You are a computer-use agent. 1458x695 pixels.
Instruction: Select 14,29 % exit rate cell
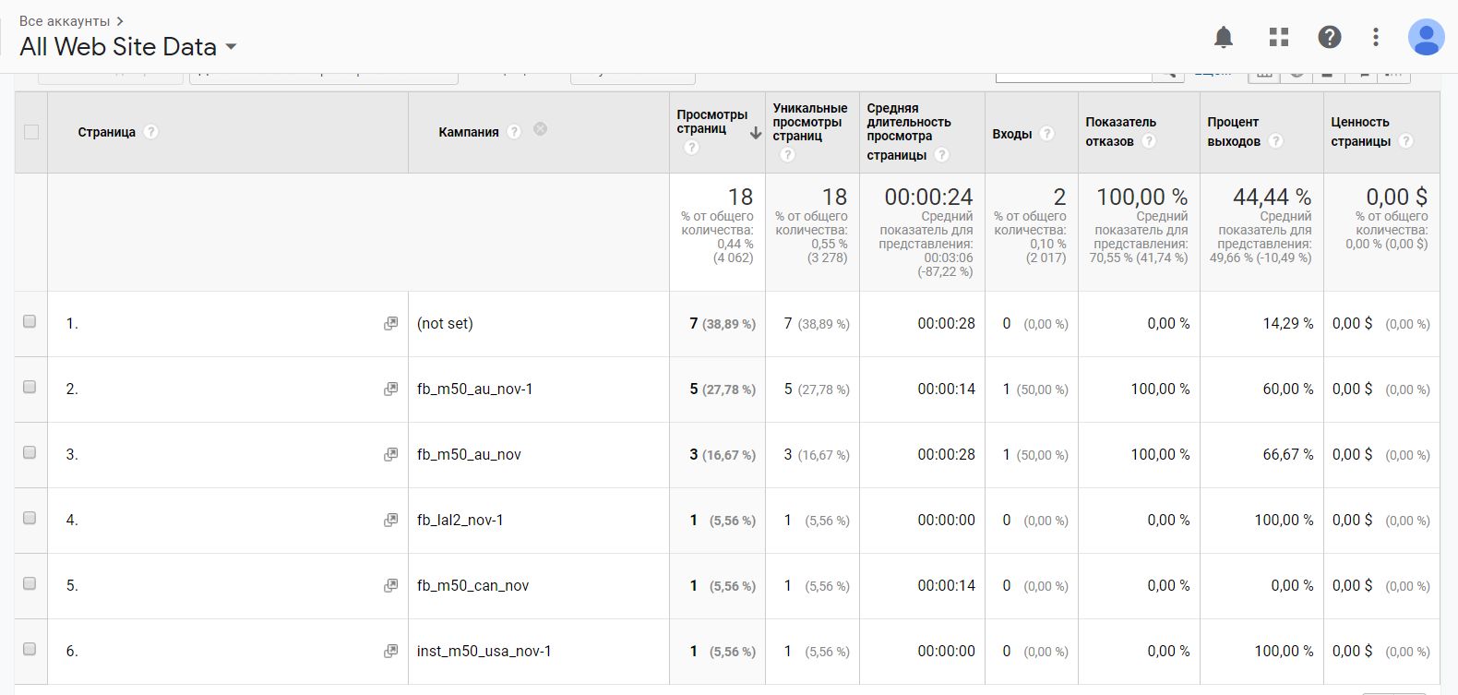tap(1288, 324)
